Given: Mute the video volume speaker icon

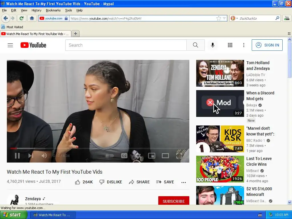Looking at the screenshot, I should point(44,155).
